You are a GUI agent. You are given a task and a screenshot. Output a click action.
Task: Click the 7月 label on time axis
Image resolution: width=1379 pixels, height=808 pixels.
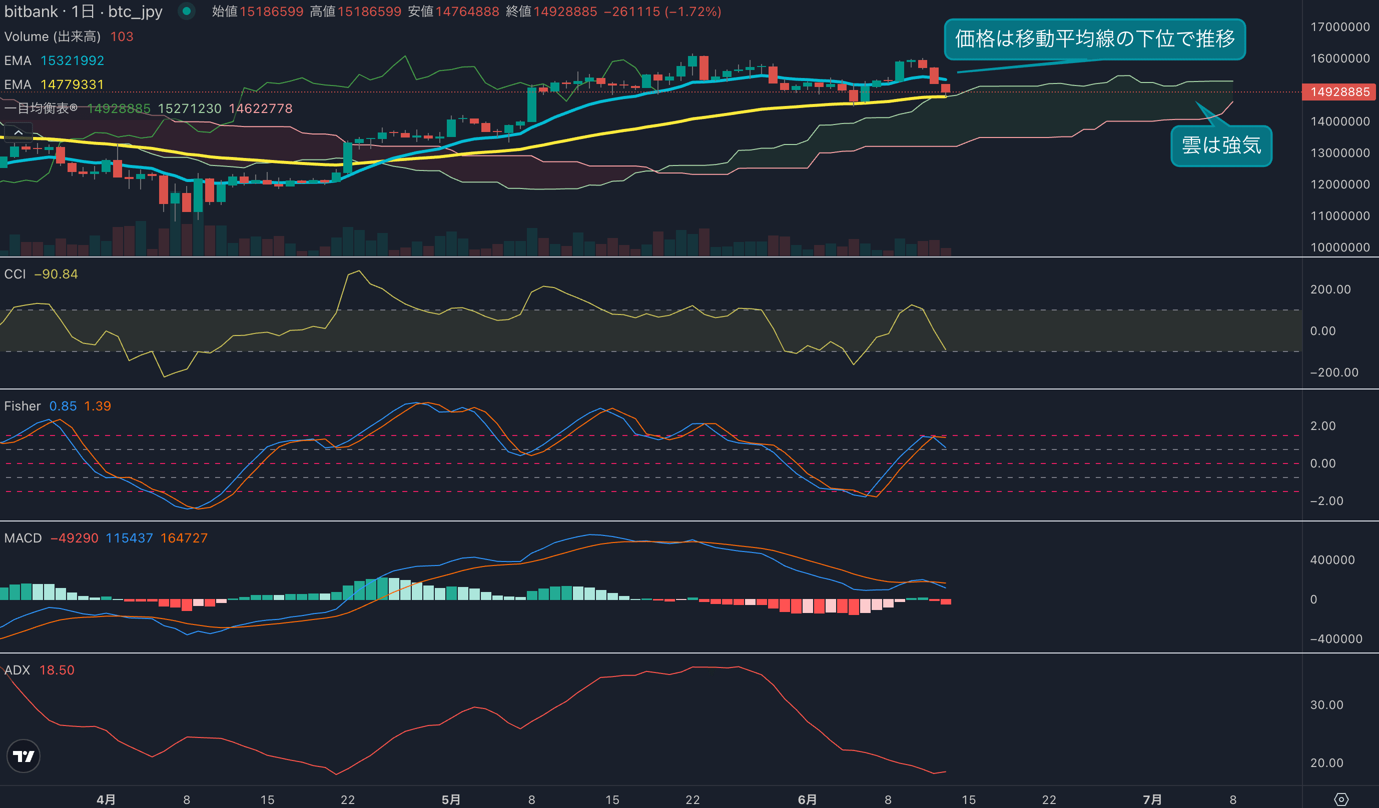pyautogui.click(x=1152, y=799)
